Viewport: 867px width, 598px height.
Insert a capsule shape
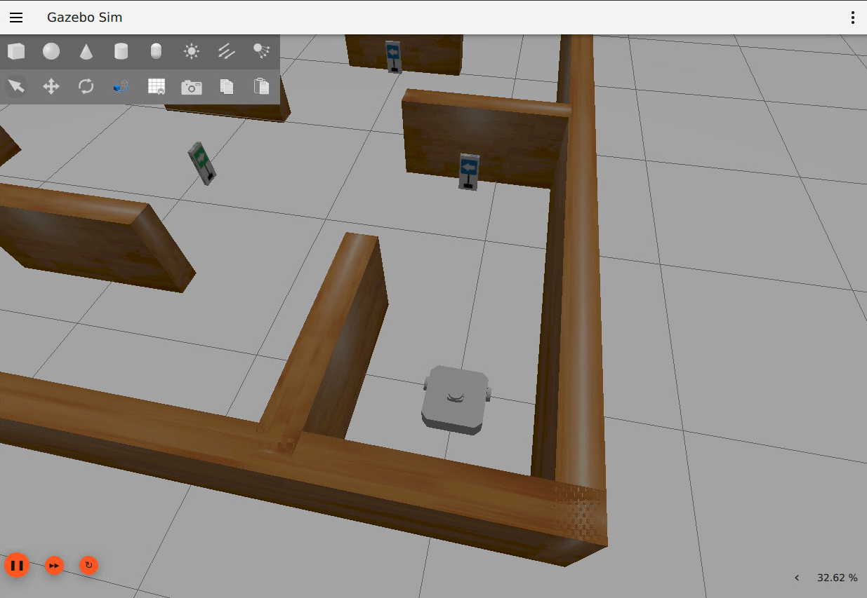(156, 51)
